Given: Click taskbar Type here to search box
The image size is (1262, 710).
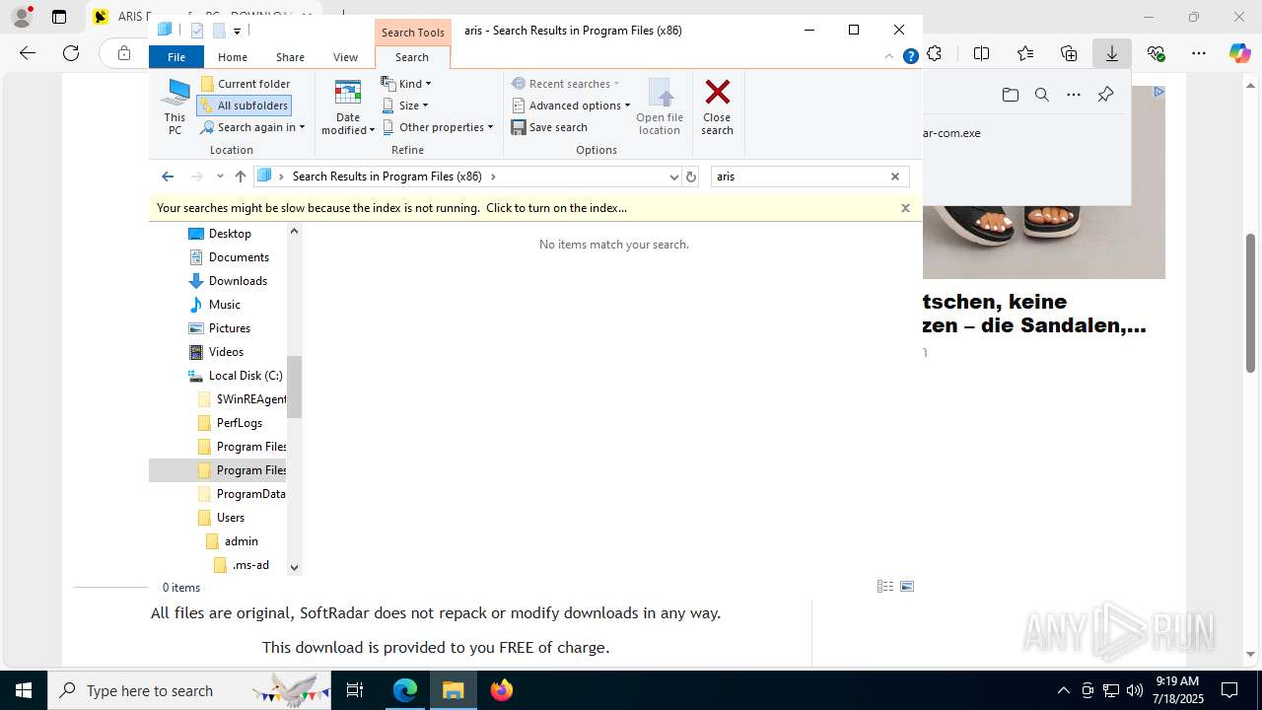Looking at the screenshot, I should pyautogui.click(x=189, y=690).
